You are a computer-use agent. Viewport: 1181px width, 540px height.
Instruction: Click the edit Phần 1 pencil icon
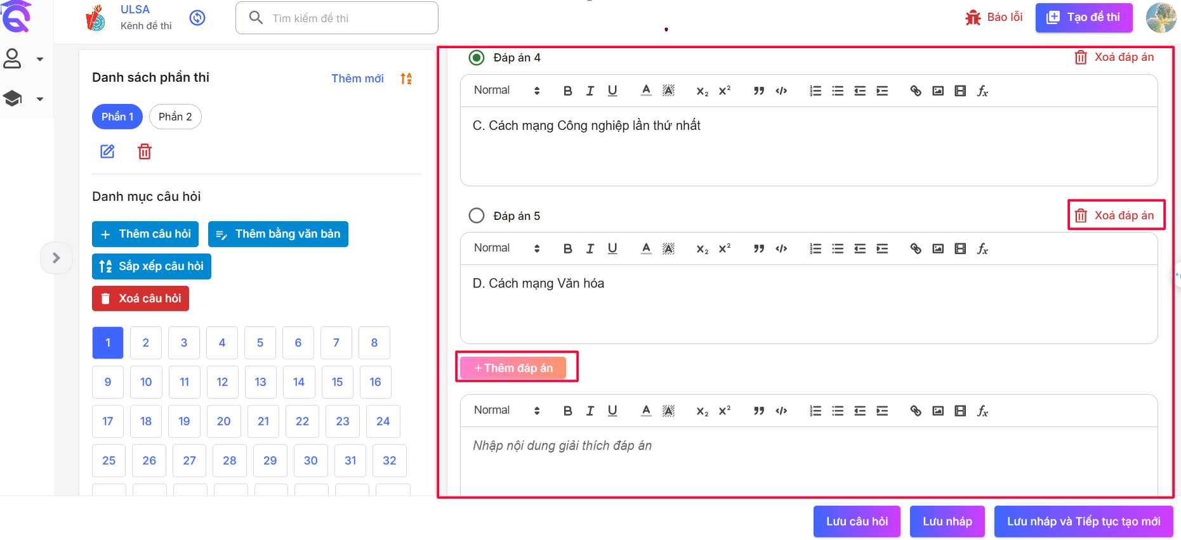click(x=107, y=151)
